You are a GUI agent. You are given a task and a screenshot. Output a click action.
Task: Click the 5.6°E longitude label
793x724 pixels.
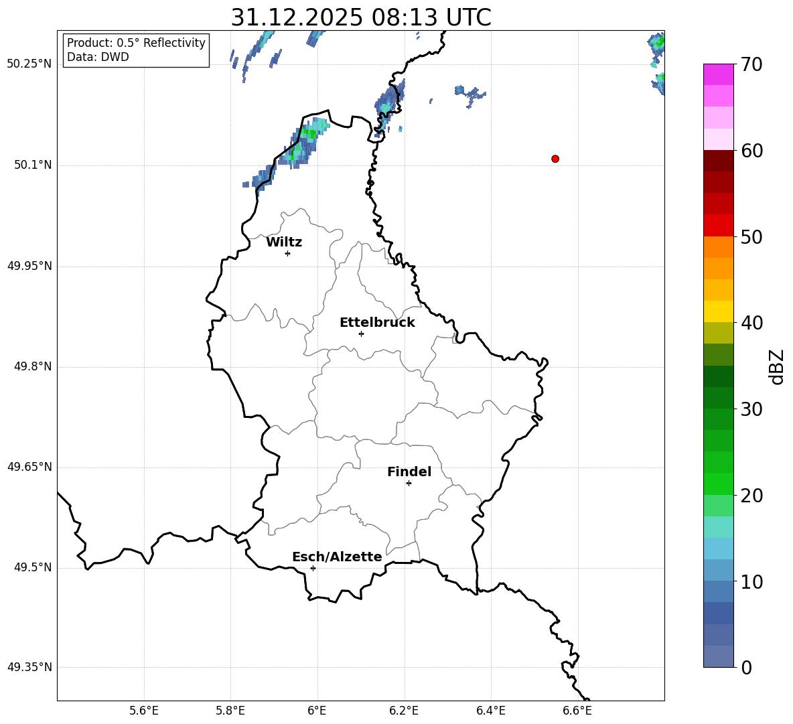tap(144, 711)
